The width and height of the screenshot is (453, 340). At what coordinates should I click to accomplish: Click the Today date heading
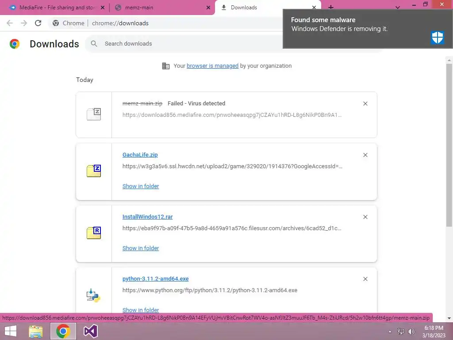pos(84,80)
